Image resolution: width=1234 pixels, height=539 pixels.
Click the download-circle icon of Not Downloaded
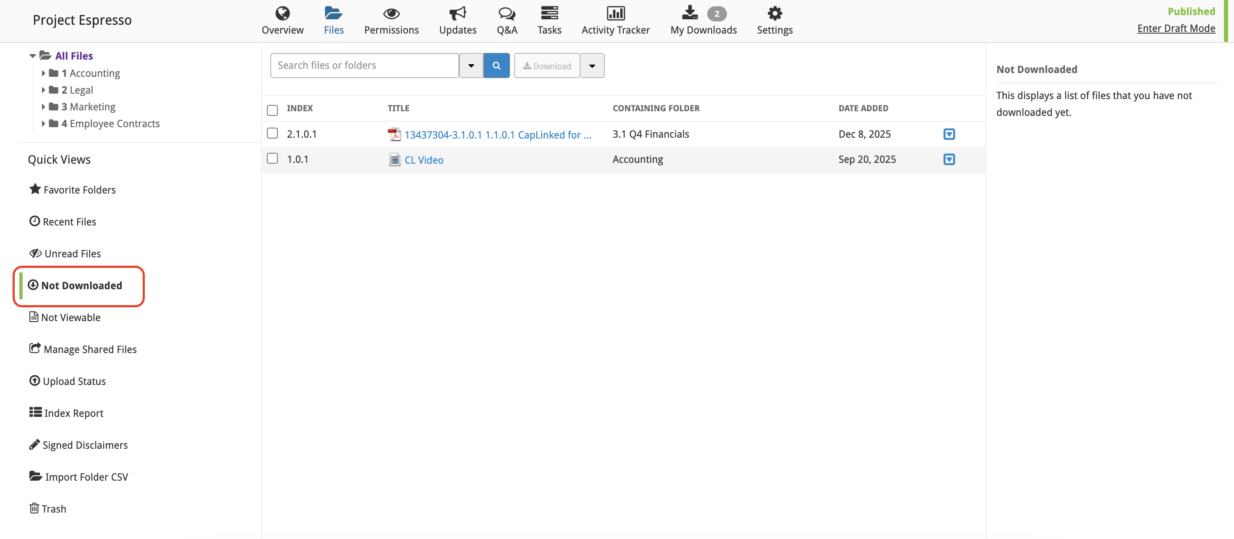coord(33,285)
